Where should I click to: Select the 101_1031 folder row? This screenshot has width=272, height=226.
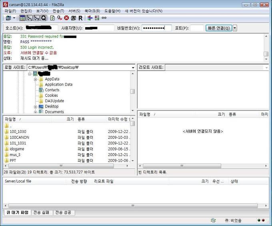67,143
